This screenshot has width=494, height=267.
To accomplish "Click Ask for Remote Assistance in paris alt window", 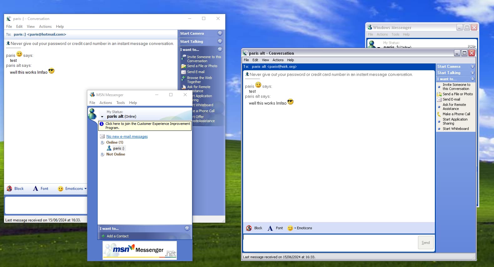I will click(452, 107).
